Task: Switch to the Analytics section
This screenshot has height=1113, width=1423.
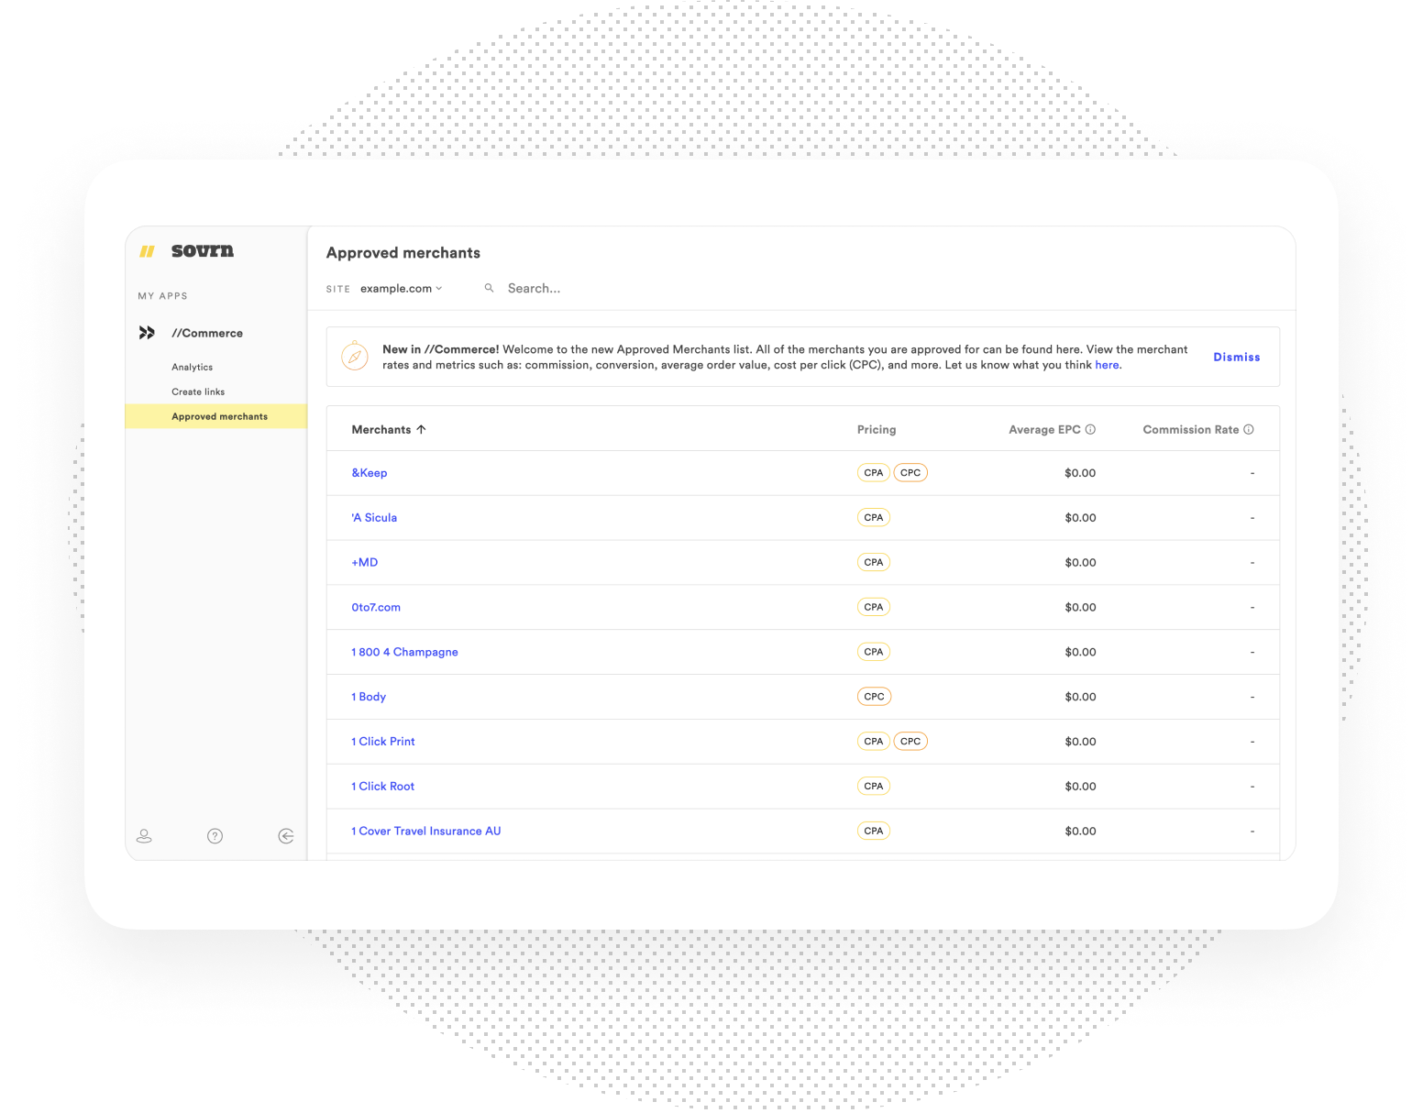Action: 192,367
